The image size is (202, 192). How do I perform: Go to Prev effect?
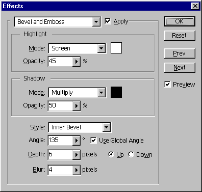(x=180, y=53)
